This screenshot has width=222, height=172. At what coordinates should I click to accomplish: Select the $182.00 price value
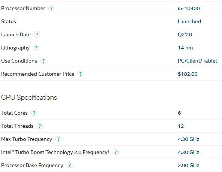point(188,74)
